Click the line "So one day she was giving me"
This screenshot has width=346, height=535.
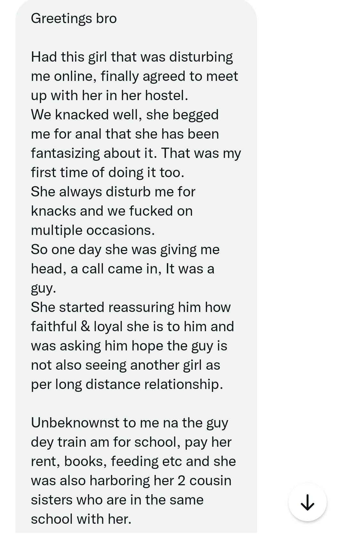(x=125, y=249)
